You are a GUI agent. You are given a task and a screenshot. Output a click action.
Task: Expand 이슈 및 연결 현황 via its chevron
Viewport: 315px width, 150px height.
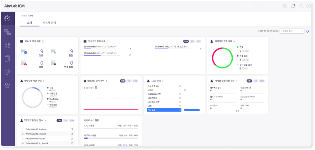click(x=43, y=41)
